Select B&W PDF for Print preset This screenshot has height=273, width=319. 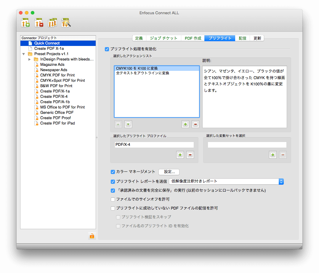[58, 86]
